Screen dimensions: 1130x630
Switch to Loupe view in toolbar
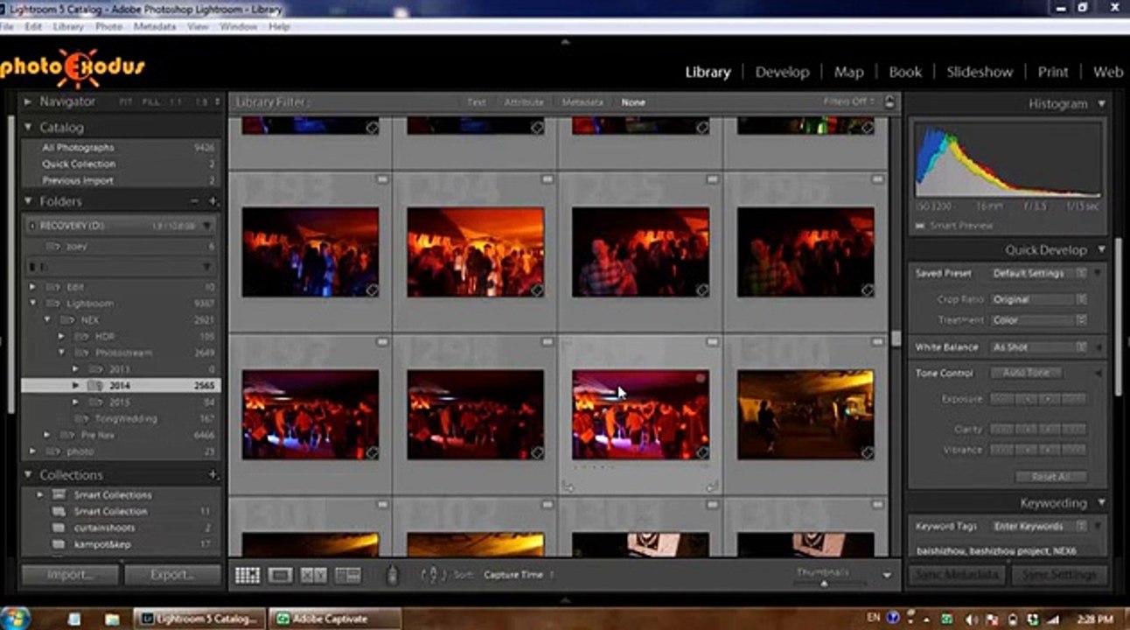pos(281,575)
